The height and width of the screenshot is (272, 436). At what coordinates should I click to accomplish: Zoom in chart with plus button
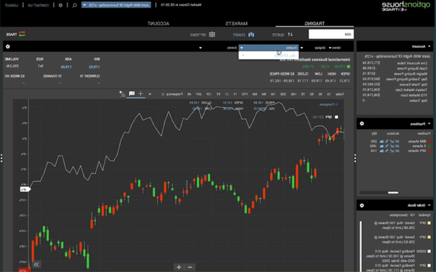click(x=179, y=267)
